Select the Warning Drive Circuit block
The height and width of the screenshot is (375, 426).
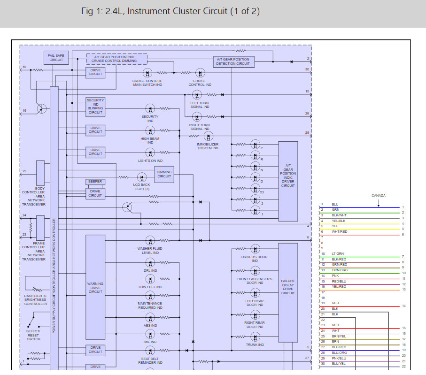pyautogui.click(x=95, y=287)
